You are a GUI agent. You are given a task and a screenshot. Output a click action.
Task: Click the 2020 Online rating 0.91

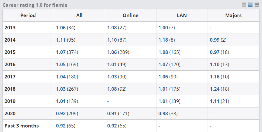pos(112,114)
